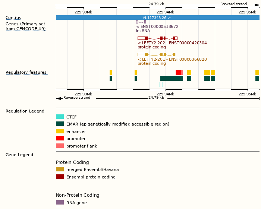Click the golden LEFTY2-201 transcript glyph
261x209 pixels.
click(x=156, y=54)
